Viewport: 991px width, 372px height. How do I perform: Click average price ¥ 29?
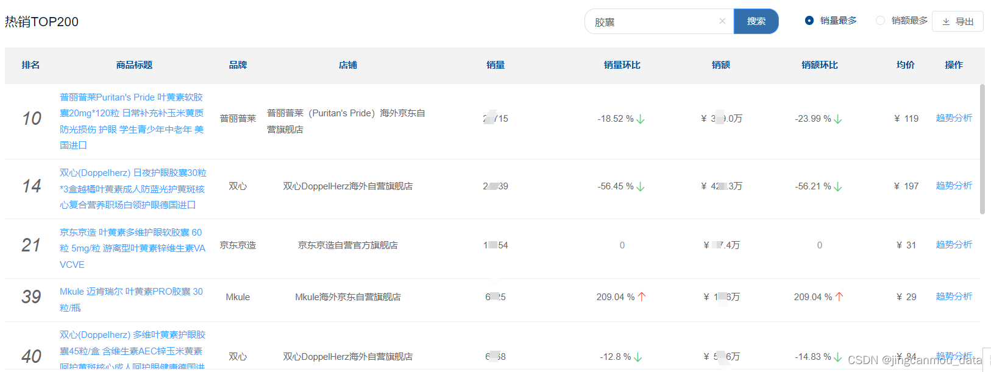pyautogui.click(x=906, y=297)
